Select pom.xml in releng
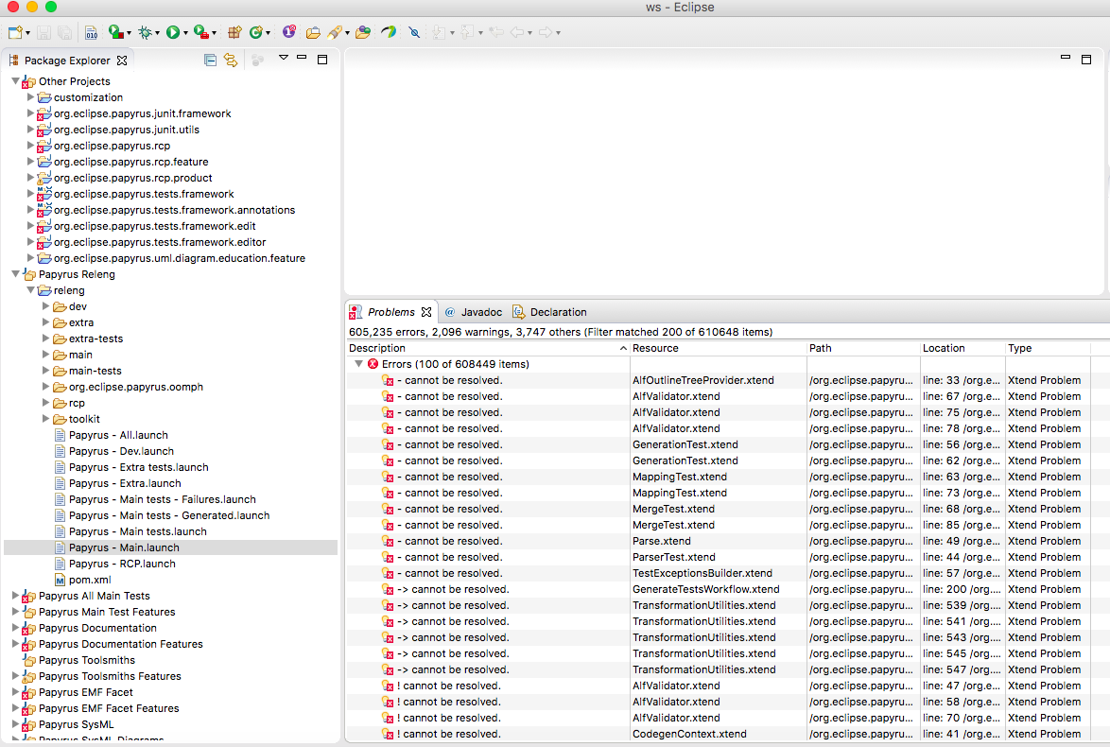Viewport: 1110px width, 747px height. [90, 580]
